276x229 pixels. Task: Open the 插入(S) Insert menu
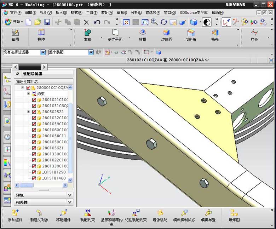pos(61,12)
